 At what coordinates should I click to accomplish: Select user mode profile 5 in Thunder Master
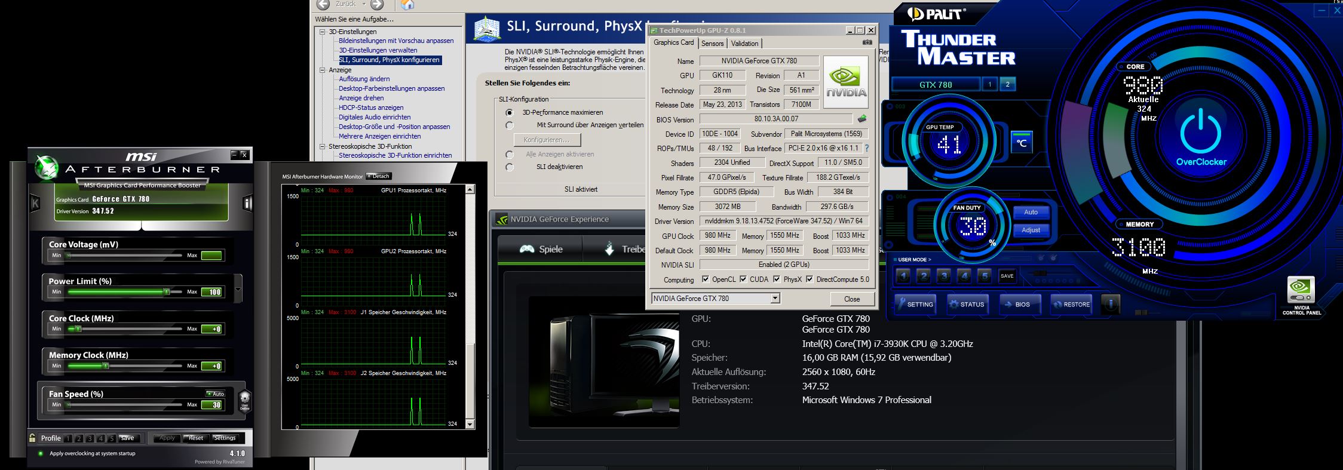pyautogui.click(x=985, y=276)
